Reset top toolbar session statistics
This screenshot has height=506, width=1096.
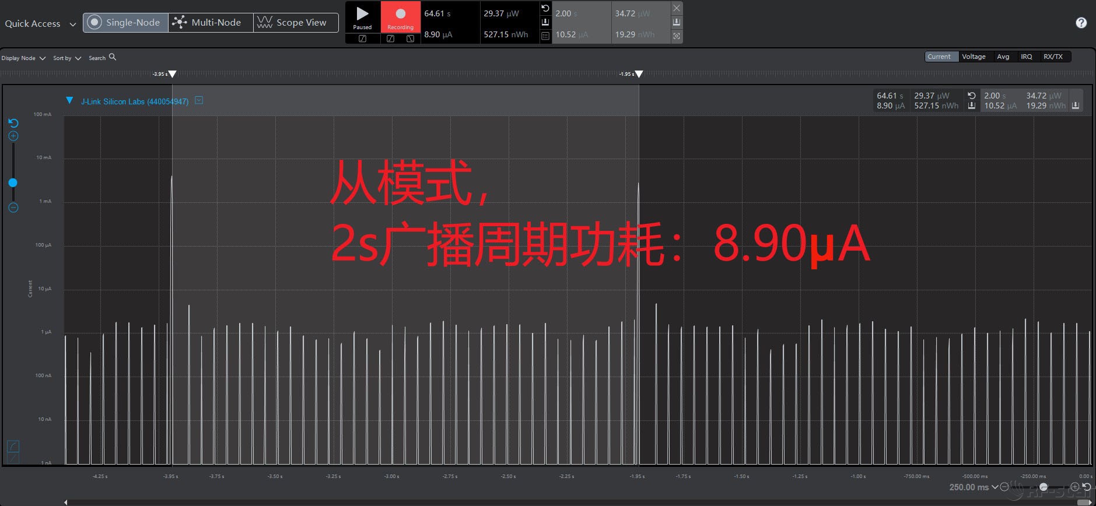[x=545, y=8]
